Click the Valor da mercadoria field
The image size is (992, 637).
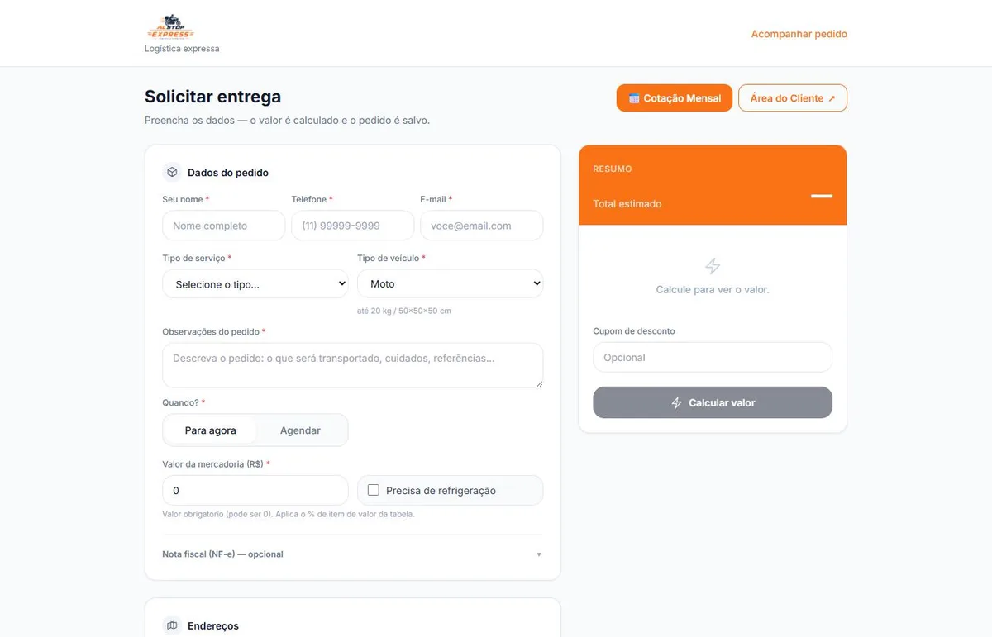255,490
